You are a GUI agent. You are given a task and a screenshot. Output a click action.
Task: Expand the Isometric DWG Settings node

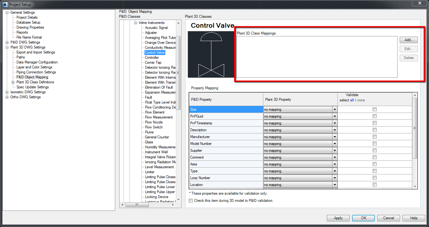click(x=7, y=92)
